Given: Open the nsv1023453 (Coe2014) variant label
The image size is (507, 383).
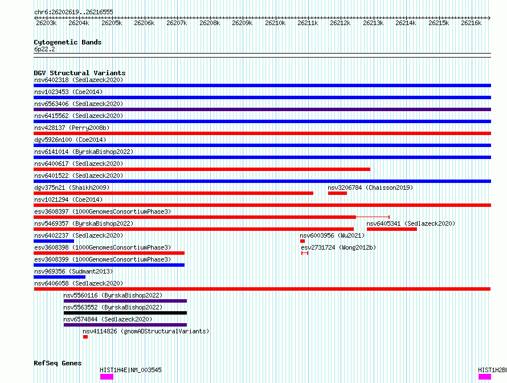Looking at the screenshot, I should (x=68, y=92).
